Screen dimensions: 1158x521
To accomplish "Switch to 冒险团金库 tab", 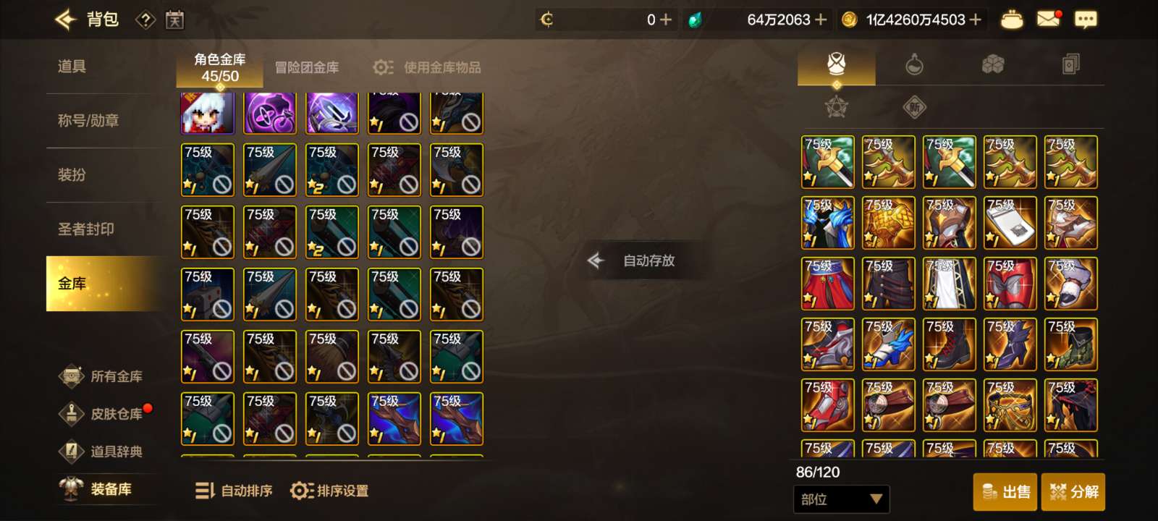I will coord(307,67).
